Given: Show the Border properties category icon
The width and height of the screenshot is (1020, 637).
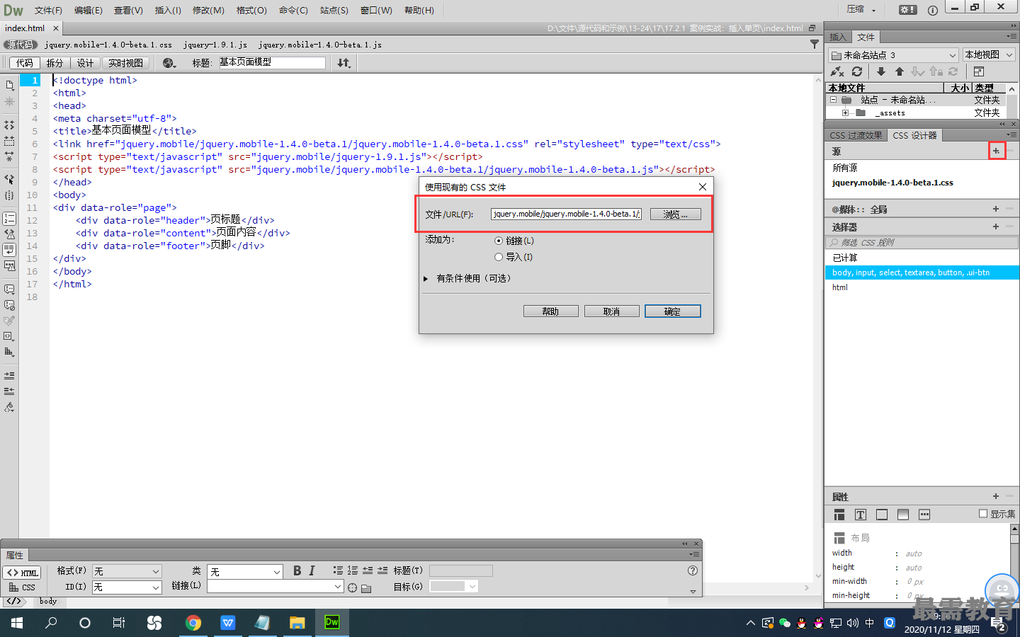Looking at the screenshot, I should (x=882, y=515).
